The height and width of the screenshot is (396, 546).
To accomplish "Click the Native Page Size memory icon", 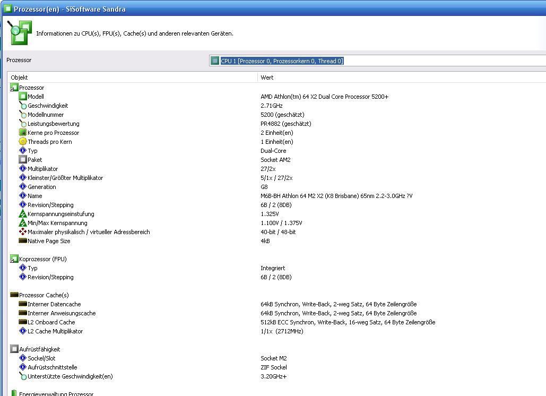I will pos(23,240).
